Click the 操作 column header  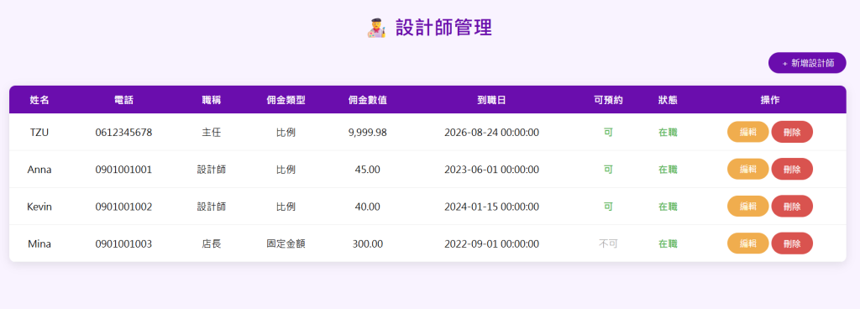point(770,100)
